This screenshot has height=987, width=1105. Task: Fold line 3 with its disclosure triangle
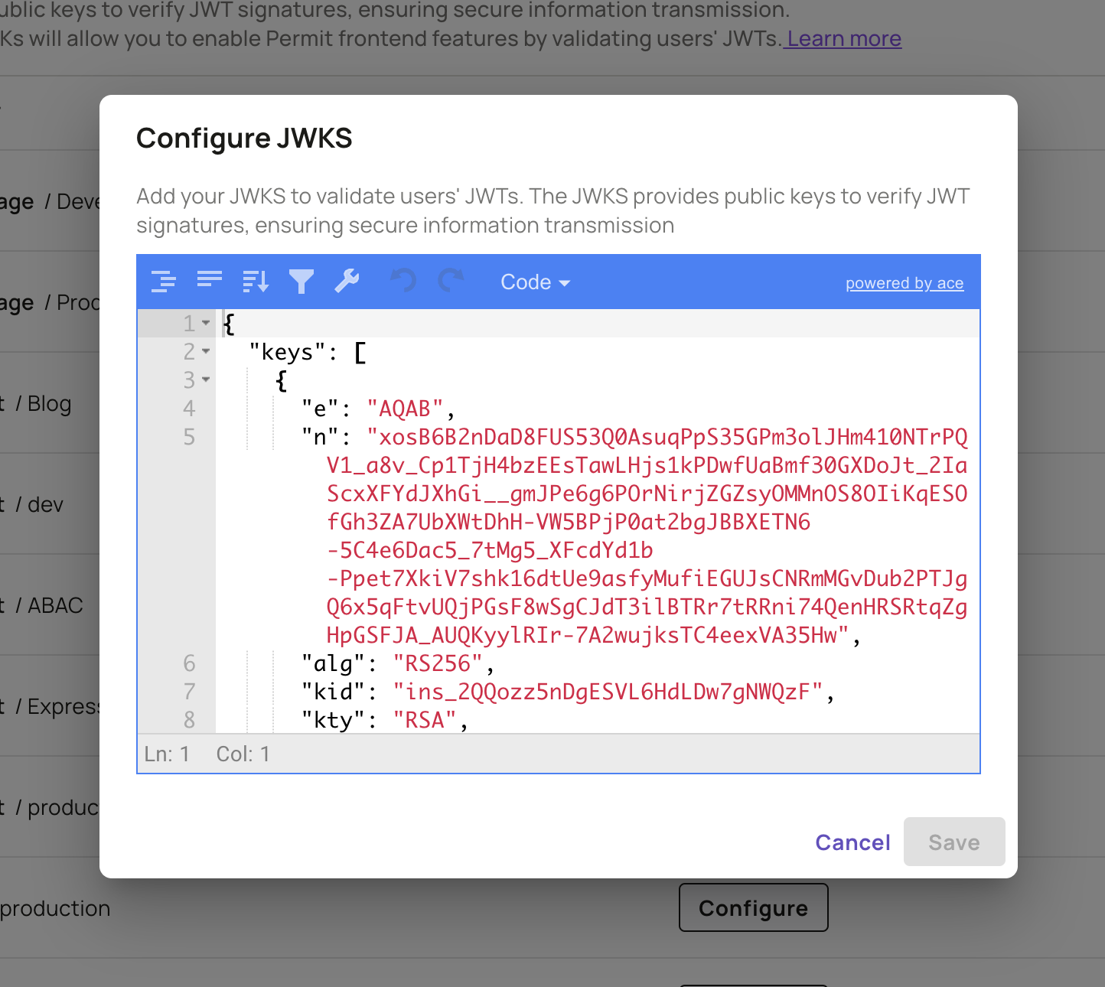coord(205,379)
